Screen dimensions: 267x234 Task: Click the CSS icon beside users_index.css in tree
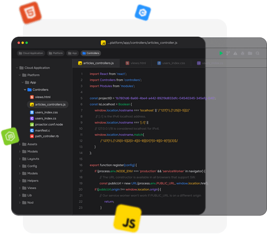tap(32, 112)
